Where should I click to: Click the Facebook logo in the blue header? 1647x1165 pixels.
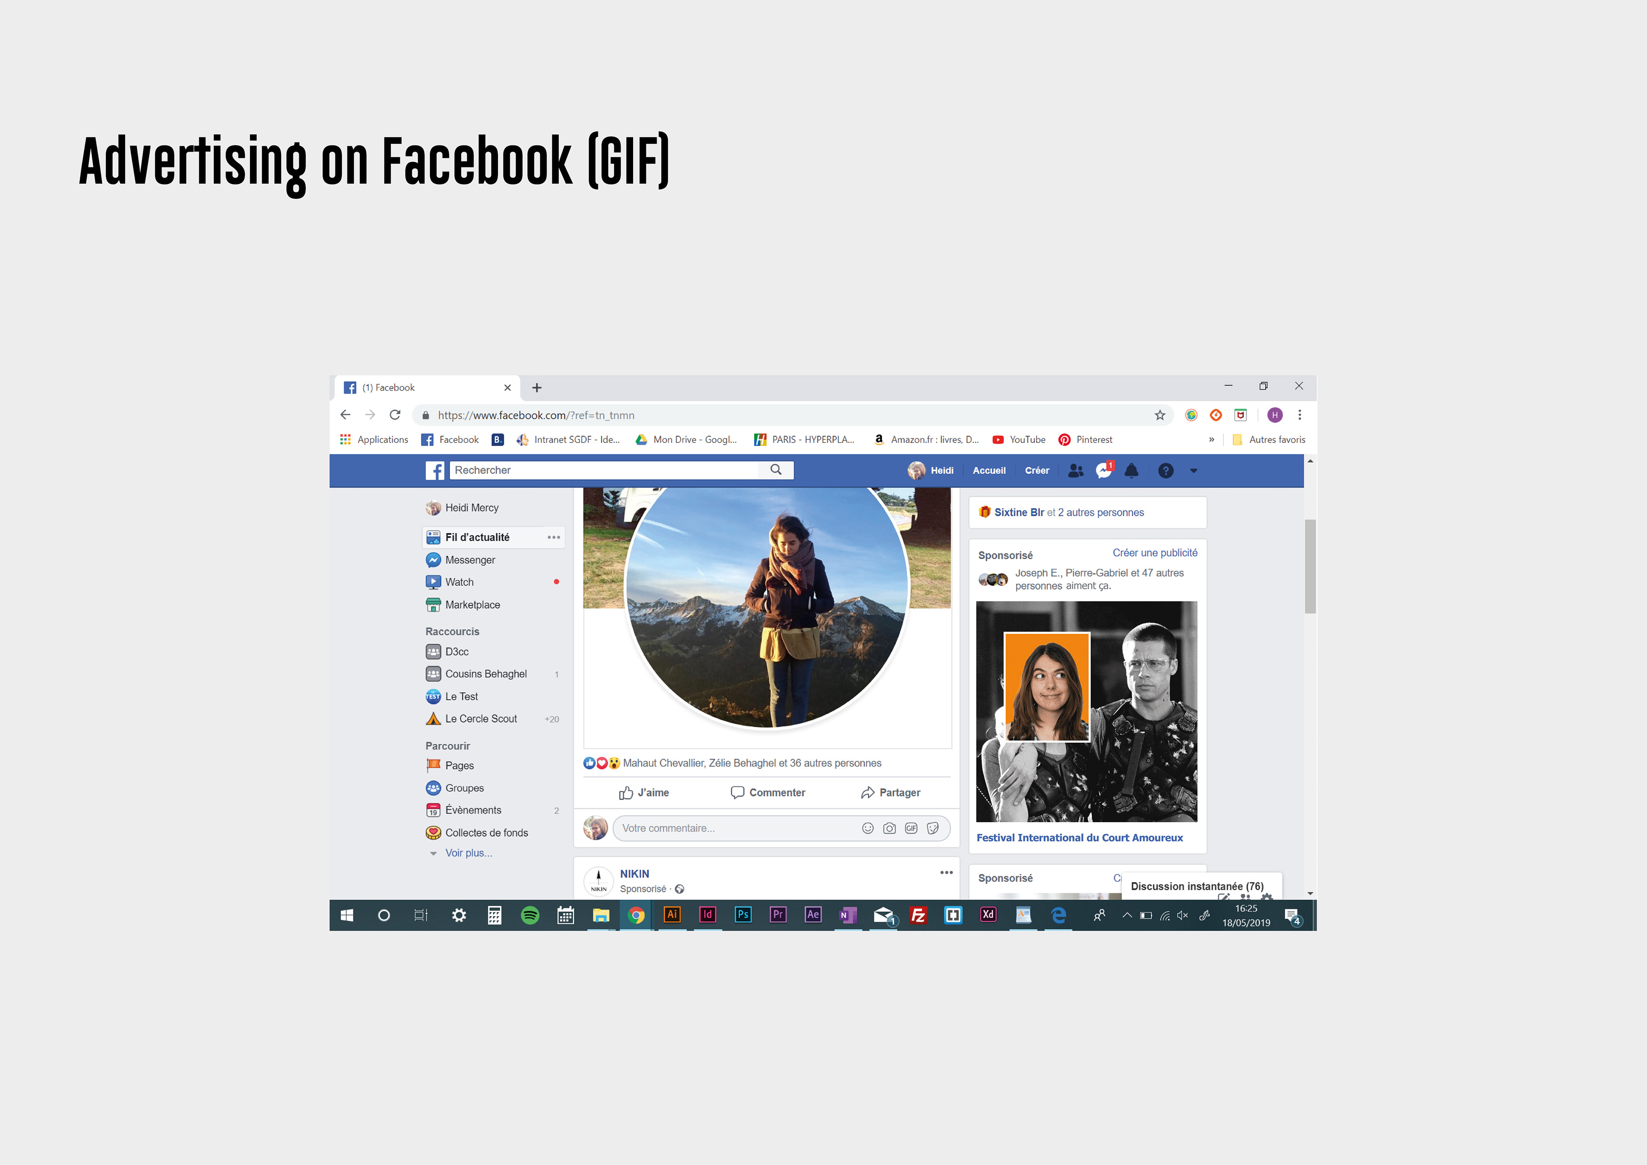point(435,470)
